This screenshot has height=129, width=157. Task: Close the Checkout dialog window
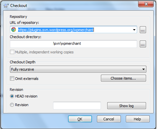point(146,4)
